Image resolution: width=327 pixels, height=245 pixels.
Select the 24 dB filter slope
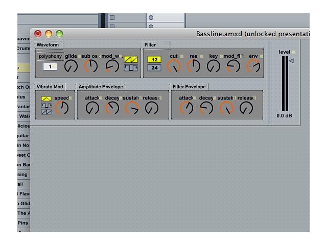coord(154,68)
